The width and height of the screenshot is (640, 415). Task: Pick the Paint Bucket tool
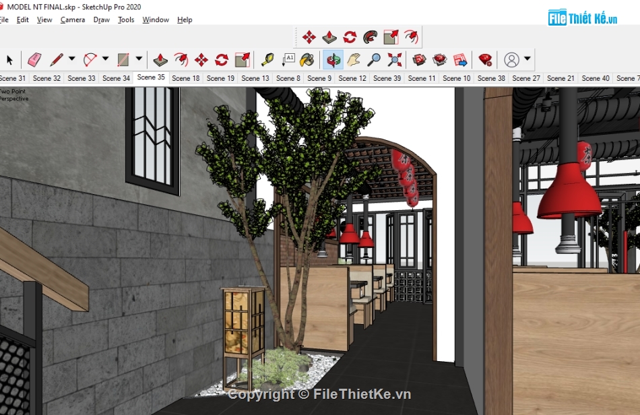coord(307,60)
